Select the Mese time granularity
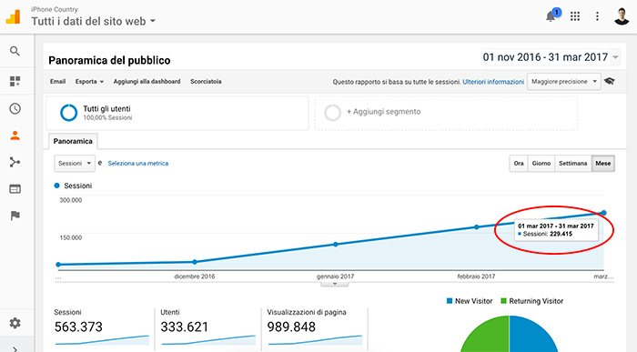The image size is (637, 352). coord(602,163)
